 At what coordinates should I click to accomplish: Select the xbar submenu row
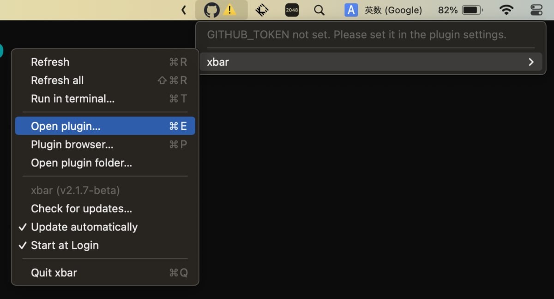(x=371, y=62)
